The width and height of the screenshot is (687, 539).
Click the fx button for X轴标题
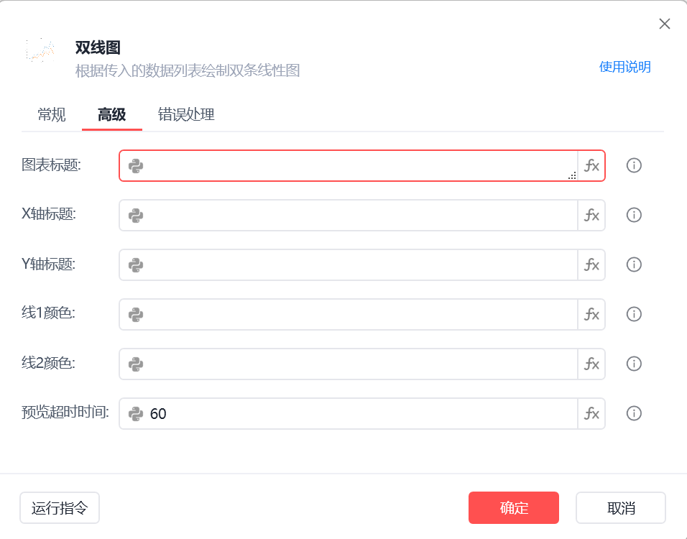coord(591,216)
